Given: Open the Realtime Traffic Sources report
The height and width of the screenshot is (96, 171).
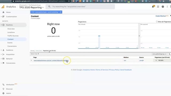Looking at the screenshot, I should point(13,36).
